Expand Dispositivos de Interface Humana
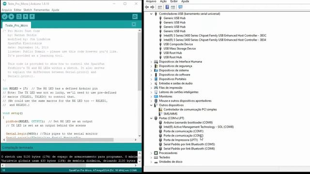Screen dimensions: 310x174 (151, 62)
